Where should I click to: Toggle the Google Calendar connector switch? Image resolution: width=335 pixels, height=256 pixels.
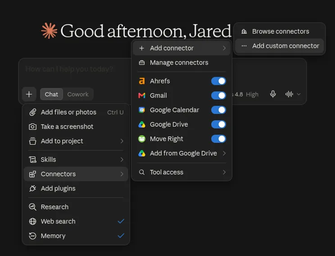218,110
